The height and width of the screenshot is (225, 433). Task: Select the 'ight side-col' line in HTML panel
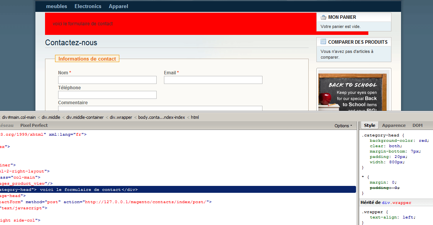(x=20, y=220)
